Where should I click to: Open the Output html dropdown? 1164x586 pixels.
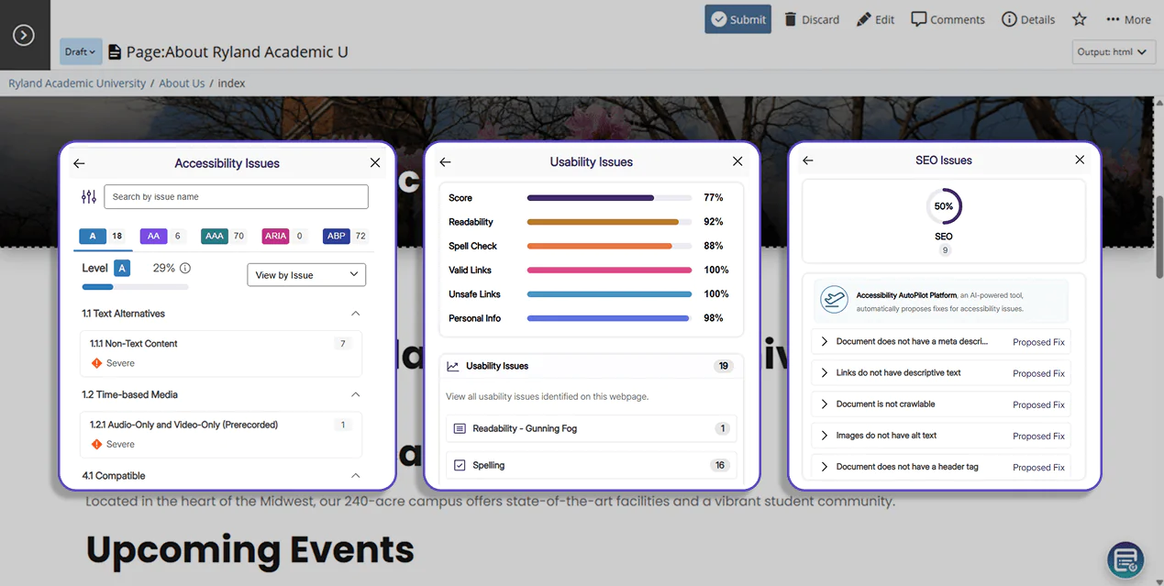pyautogui.click(x=1113, y=52)
